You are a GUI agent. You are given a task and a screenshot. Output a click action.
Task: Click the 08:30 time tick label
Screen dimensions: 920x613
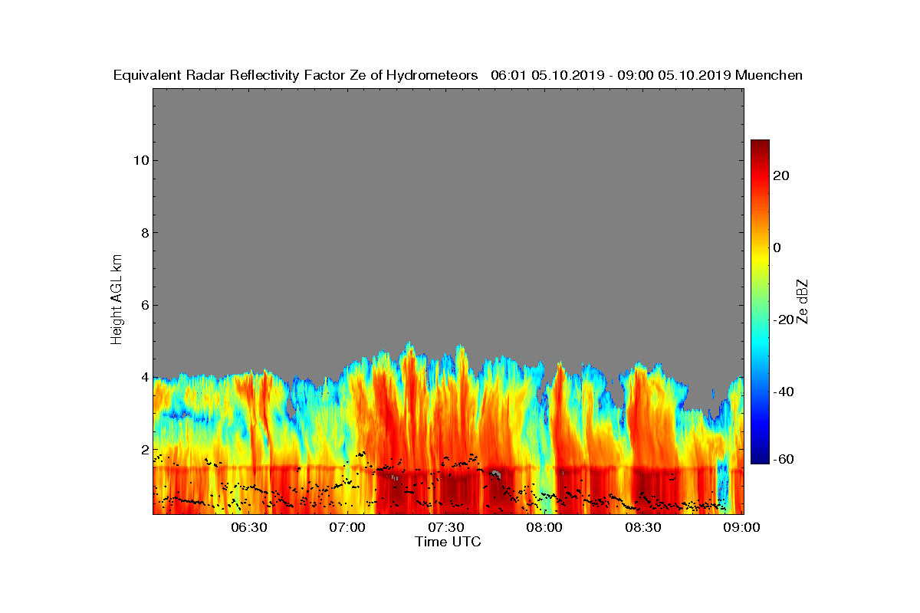point(643,527)
